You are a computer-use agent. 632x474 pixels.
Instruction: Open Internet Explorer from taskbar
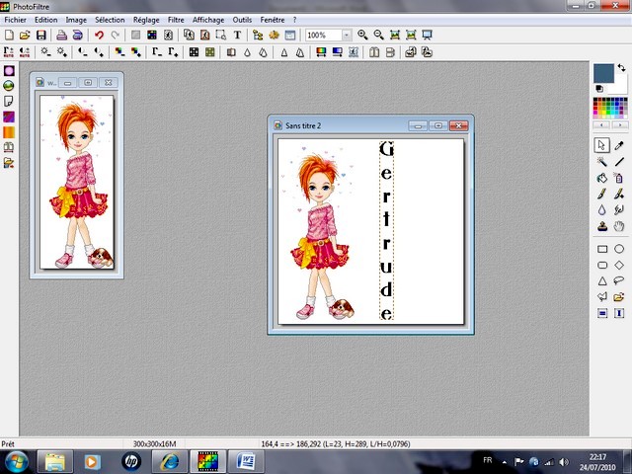point(170,462)
